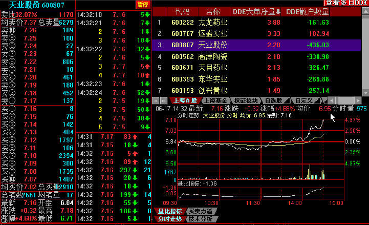Switch to the 上海A股 tab
The image size is (369, 225).
point(185,100)
